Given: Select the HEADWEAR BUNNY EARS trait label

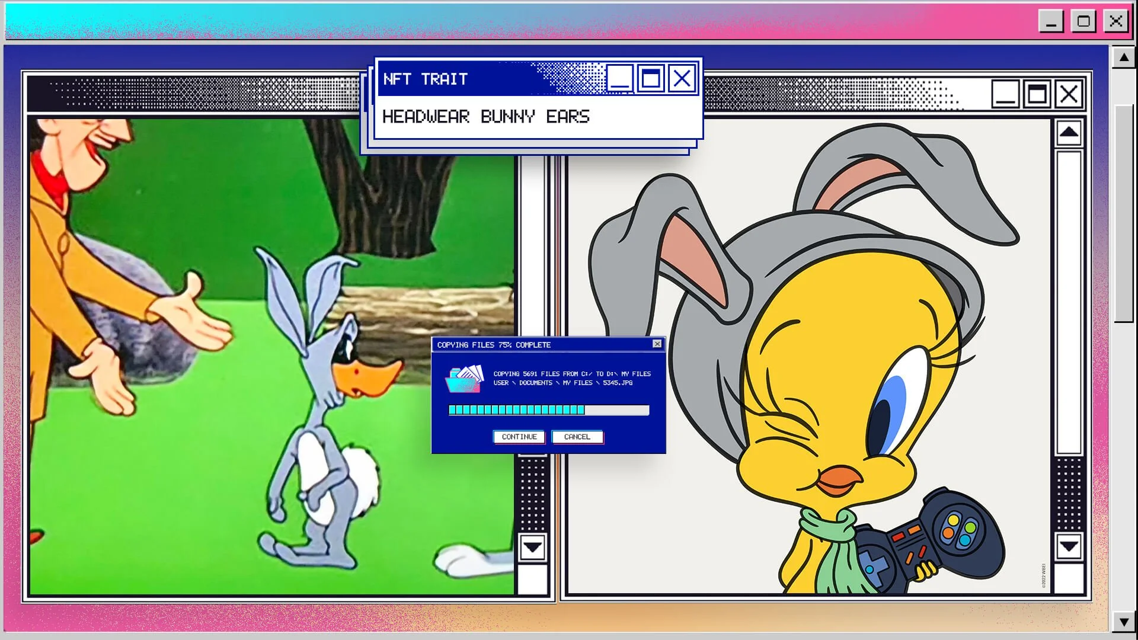Looking at the screenshot, I should tap(486, 117).
